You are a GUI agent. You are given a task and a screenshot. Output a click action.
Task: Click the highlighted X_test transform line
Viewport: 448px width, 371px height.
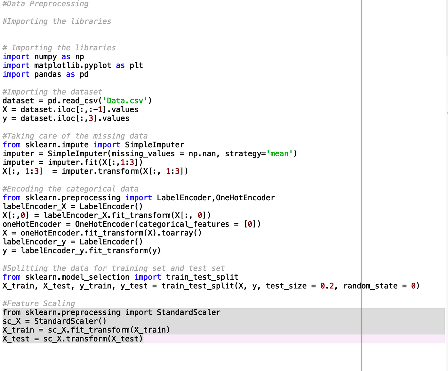(x=72, y=339)
